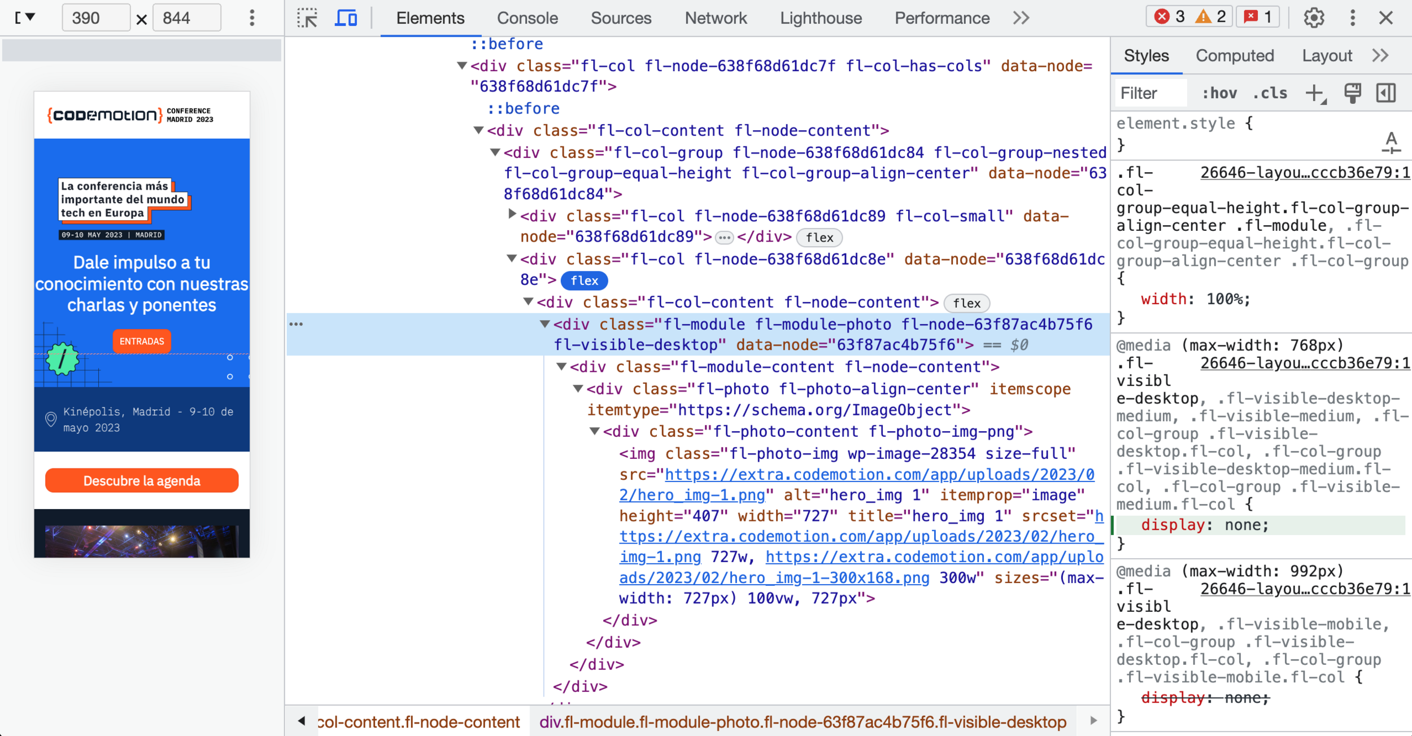Click the viewport width field showing 390
Image resolution: width=1412 pixels, height=736 pixels.
tap(95, 18)
